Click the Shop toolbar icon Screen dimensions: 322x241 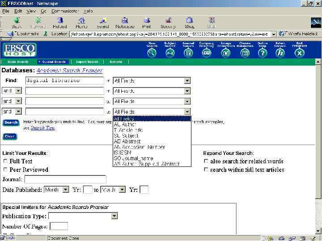pyautogui.click(x=189, y=20)
